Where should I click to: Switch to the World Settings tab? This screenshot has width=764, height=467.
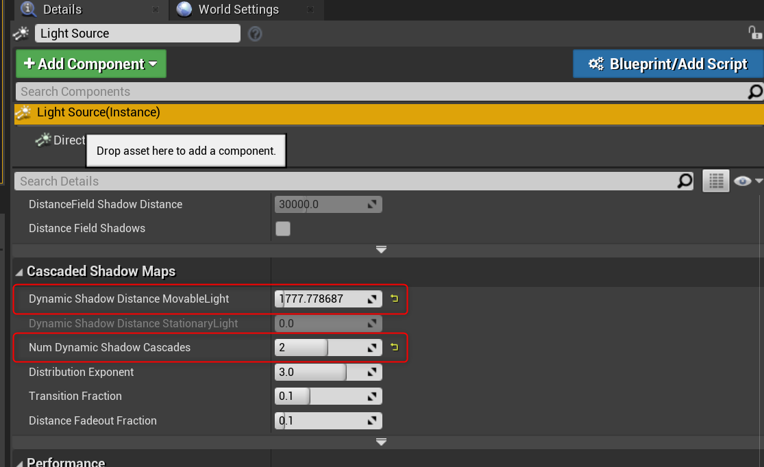(x=238, y=10)
